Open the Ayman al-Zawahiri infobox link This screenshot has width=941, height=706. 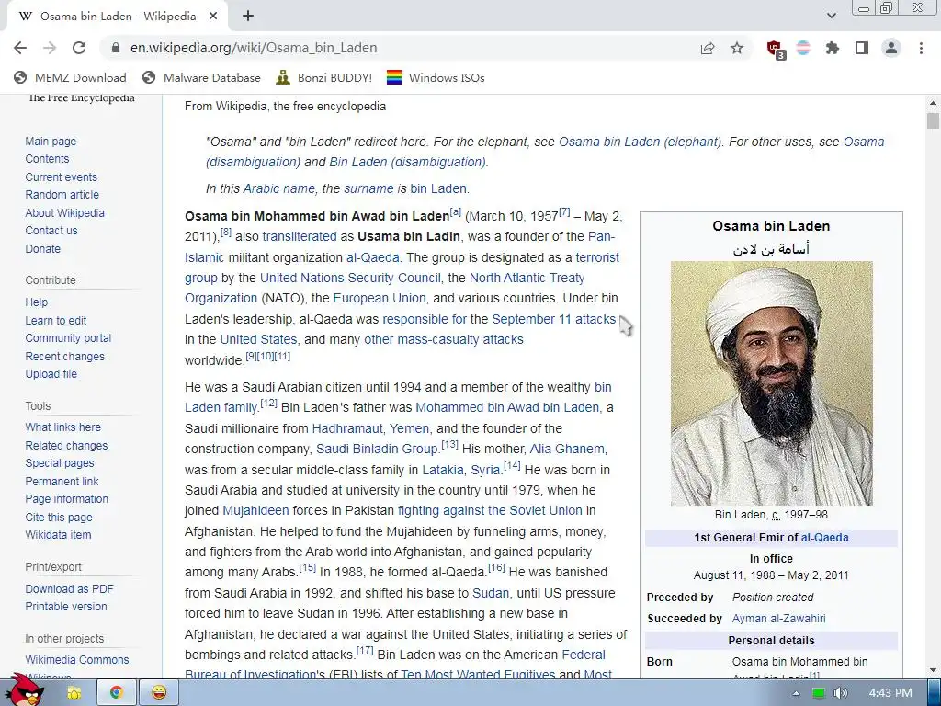pyautogui.click(x=779, y=619)
